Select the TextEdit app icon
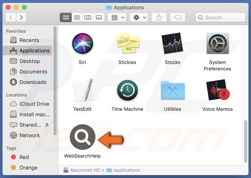This screenshot has width=251, height=178. click(x=82, y=90)
